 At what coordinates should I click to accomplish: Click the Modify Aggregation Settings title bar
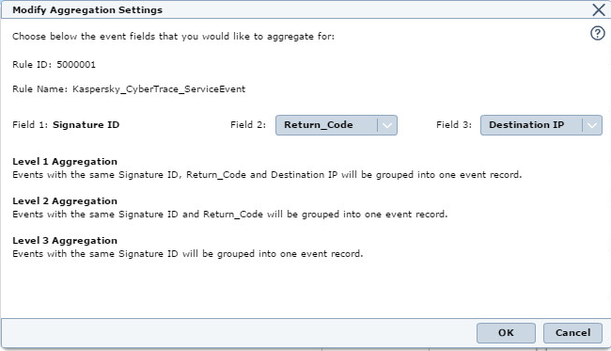coord(296,9)
